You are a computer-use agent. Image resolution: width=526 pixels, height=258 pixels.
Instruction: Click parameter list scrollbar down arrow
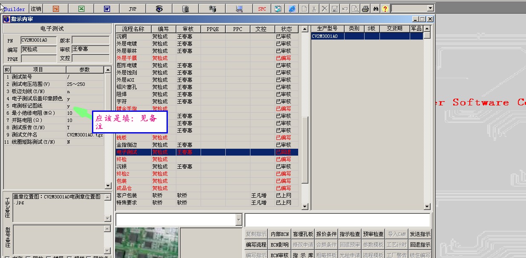click(x=108, y=186)
